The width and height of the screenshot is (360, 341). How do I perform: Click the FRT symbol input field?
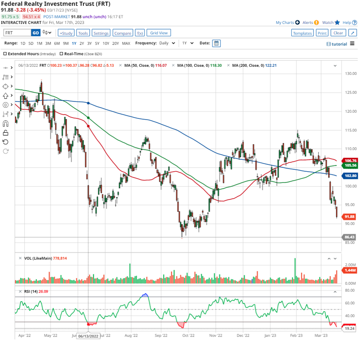(x=17, y=33)
